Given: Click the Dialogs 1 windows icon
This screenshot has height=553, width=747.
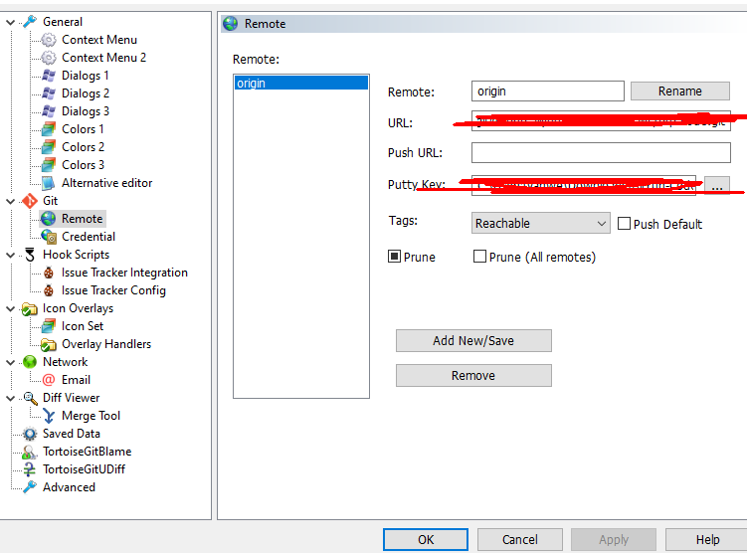Looking at the screenshot, I should (49, 76).
